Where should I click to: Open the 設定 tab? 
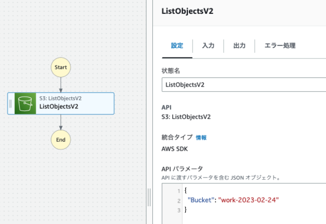tap(177, 46)
